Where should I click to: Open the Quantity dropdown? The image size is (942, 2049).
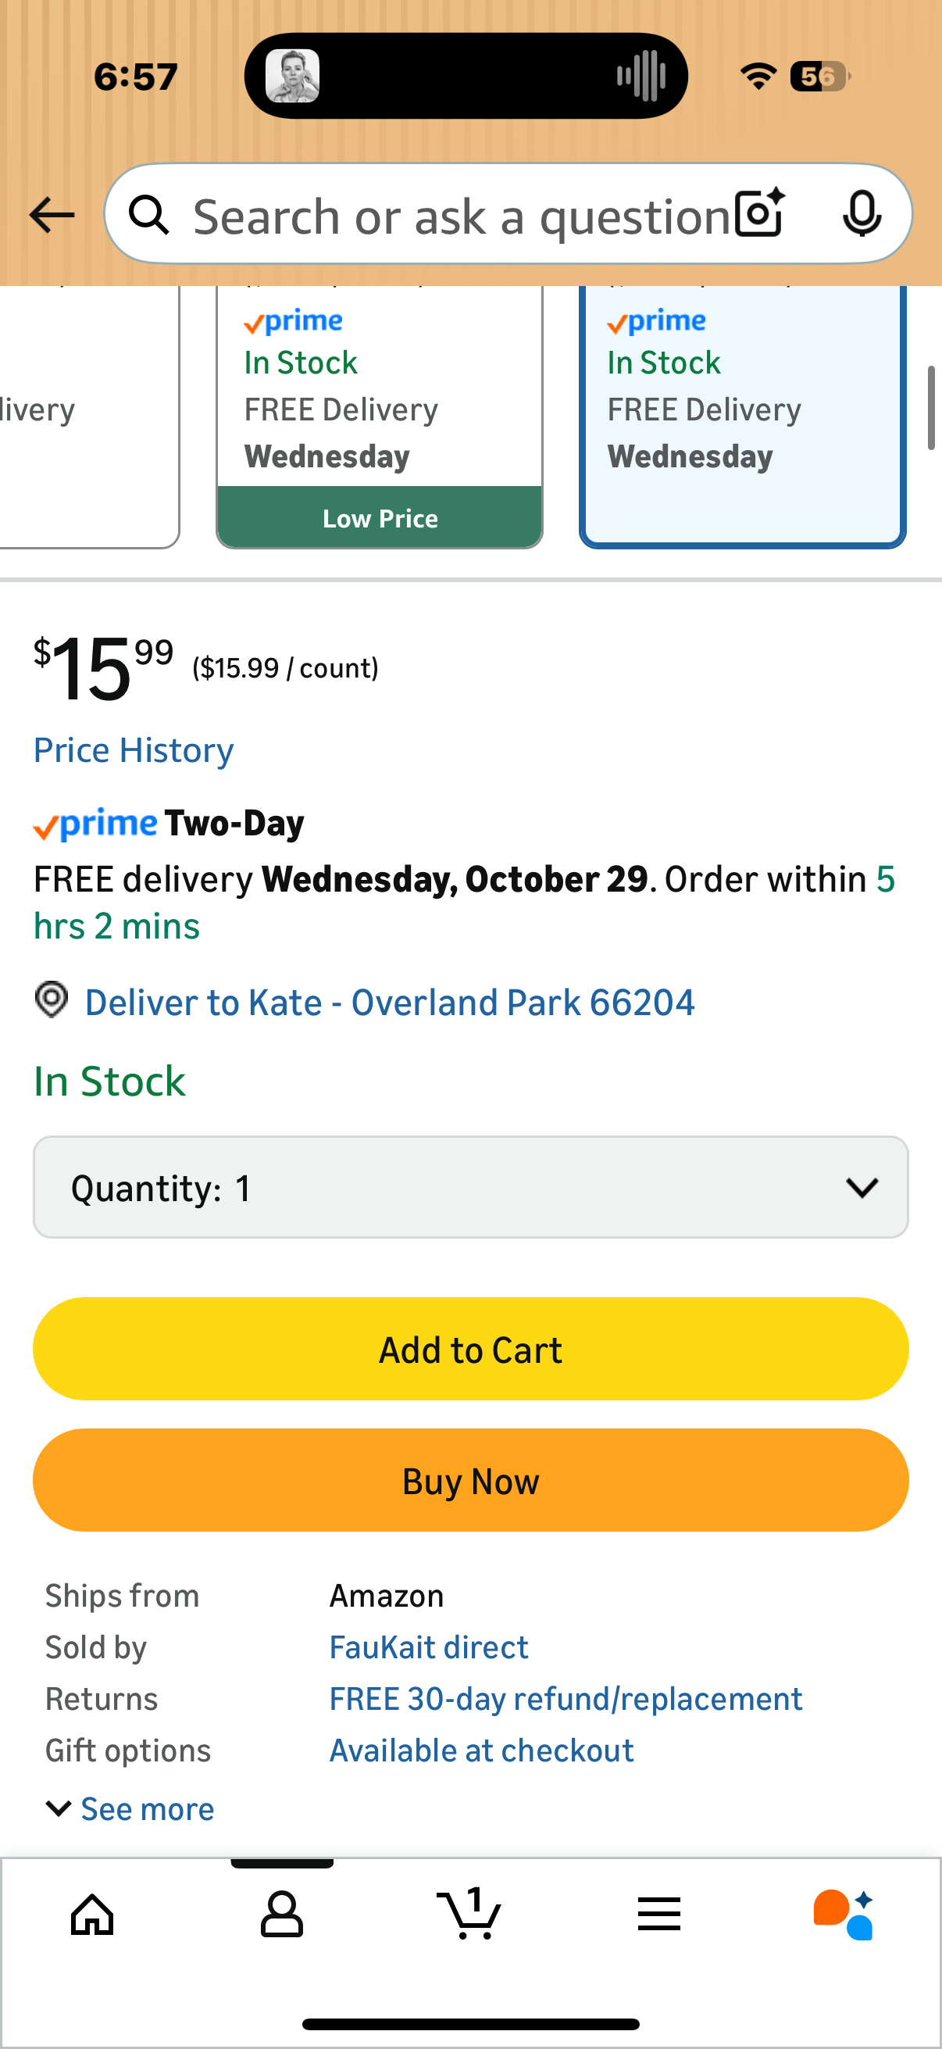[x=470, y=1188]
